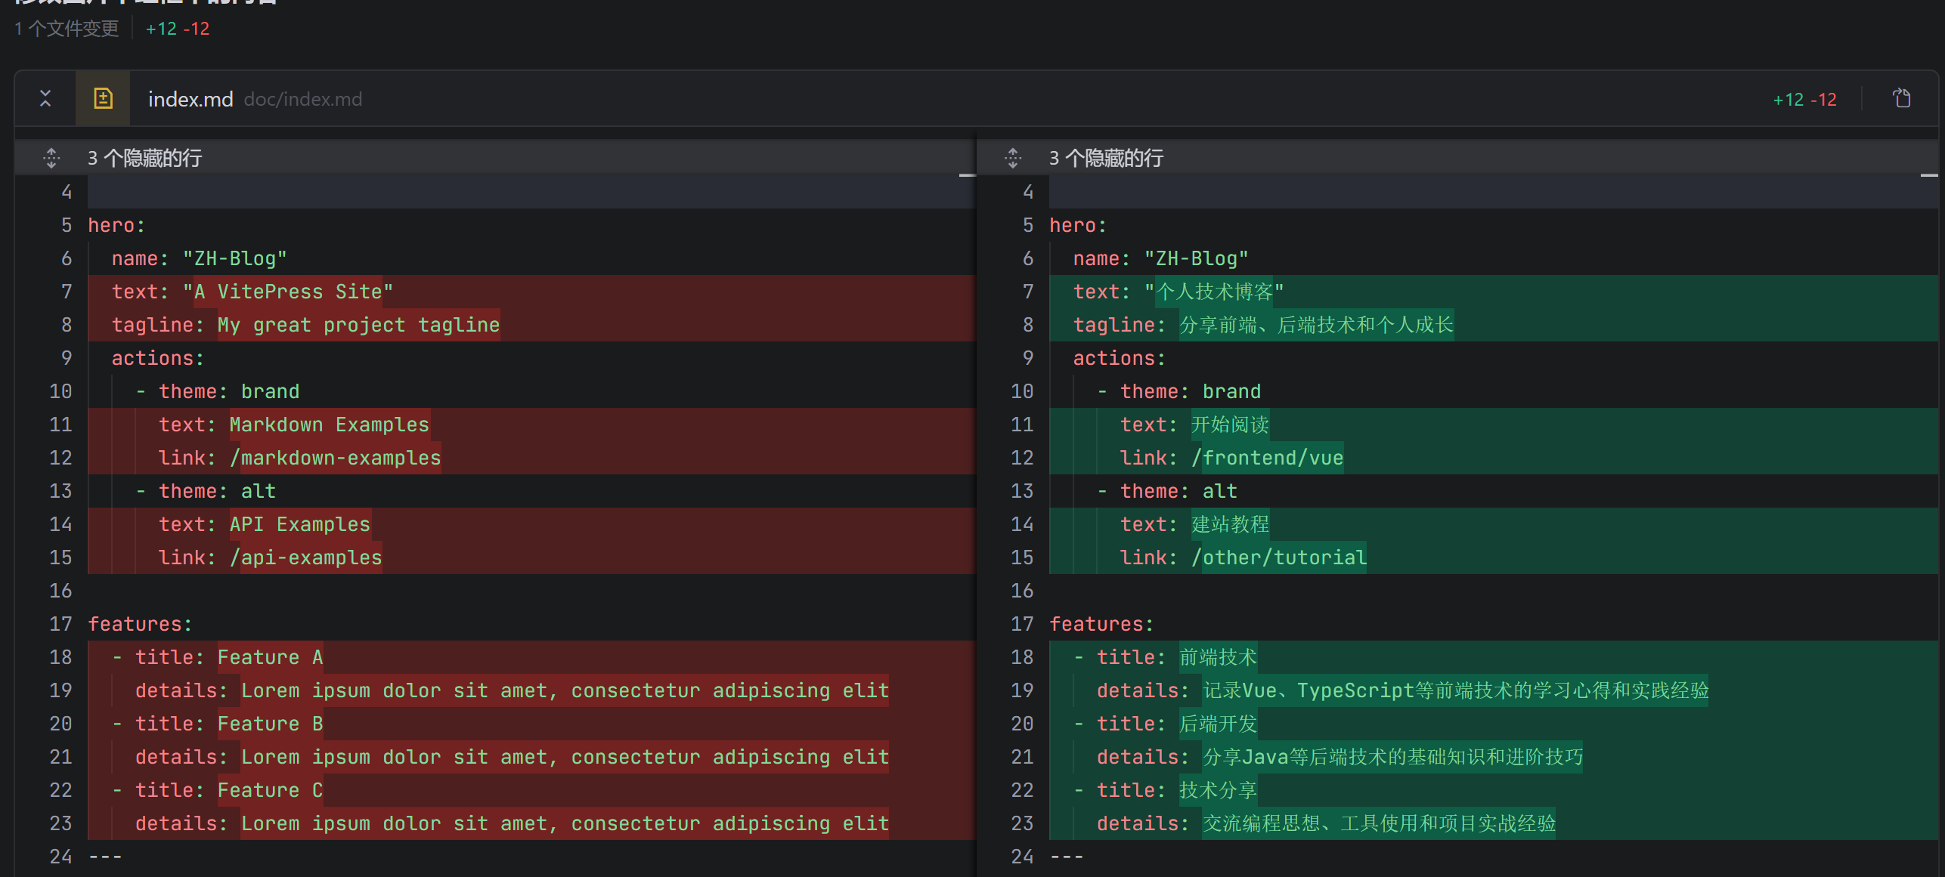1945x877 pixels.
Task: Select line number 7 in left pane
Action: click(x=67, y=292)
